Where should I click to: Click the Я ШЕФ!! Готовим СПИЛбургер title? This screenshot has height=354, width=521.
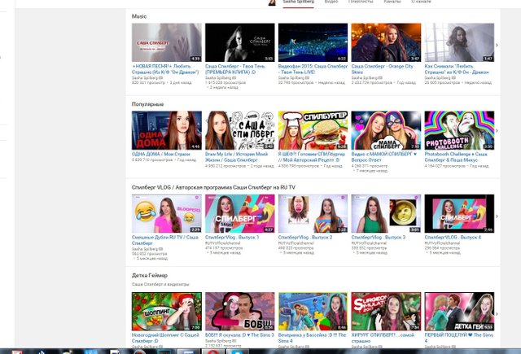[312, 157]
